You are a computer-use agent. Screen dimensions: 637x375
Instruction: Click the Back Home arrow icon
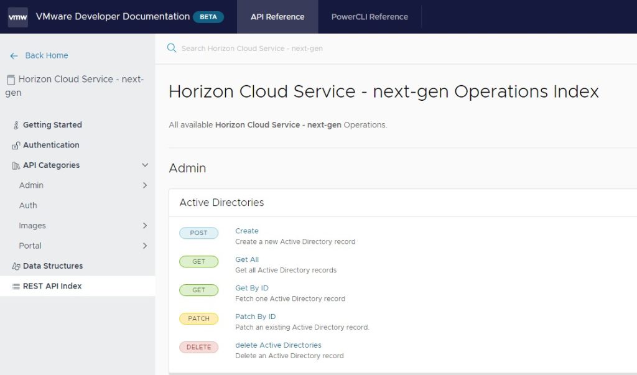pyautogui.click(x=14, y=56)
